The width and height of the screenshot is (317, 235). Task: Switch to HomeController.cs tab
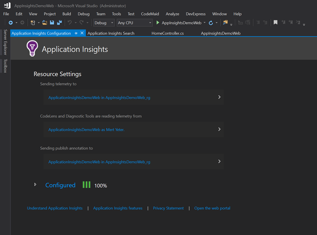pyautogui.click(x=168, y=33)
